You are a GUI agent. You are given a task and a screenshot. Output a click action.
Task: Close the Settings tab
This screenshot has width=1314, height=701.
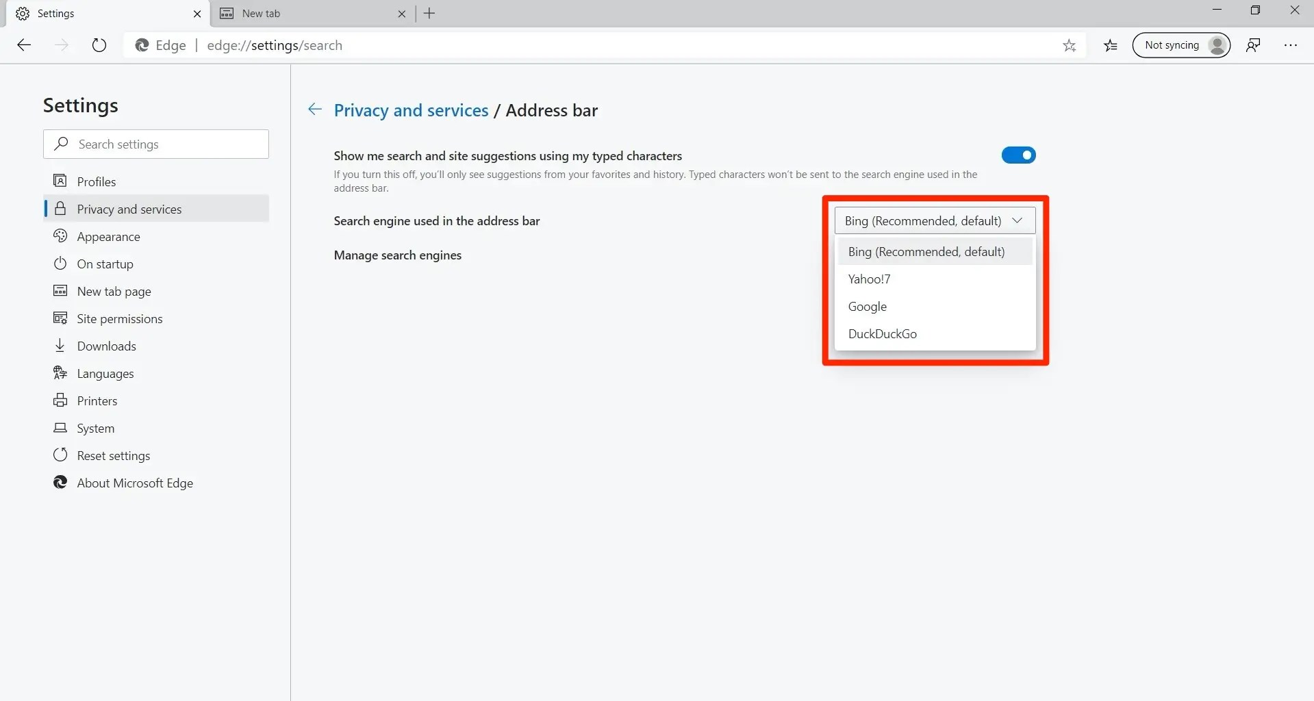(197, 14)
